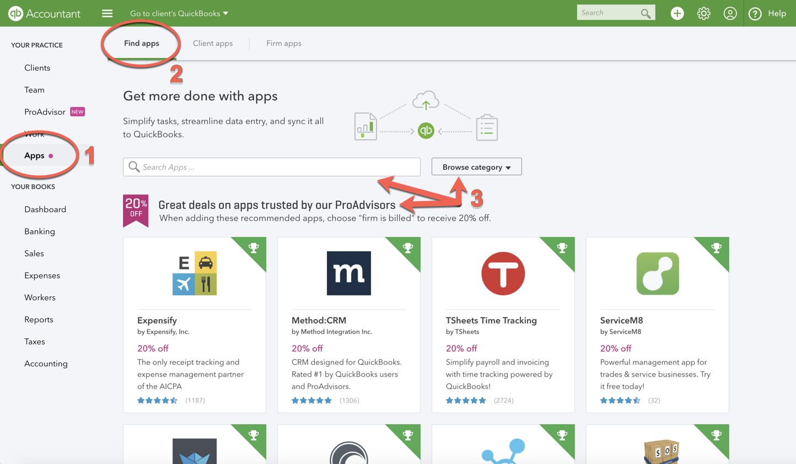Click trophy badge on TSheets card
Screen dimensions: 796x464
tap(562, 248)
